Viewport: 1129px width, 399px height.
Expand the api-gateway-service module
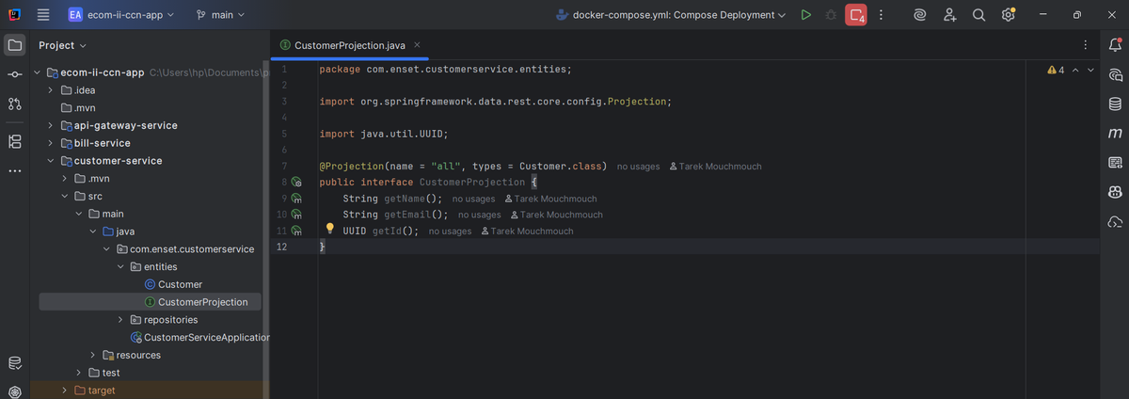coord(50,125)
